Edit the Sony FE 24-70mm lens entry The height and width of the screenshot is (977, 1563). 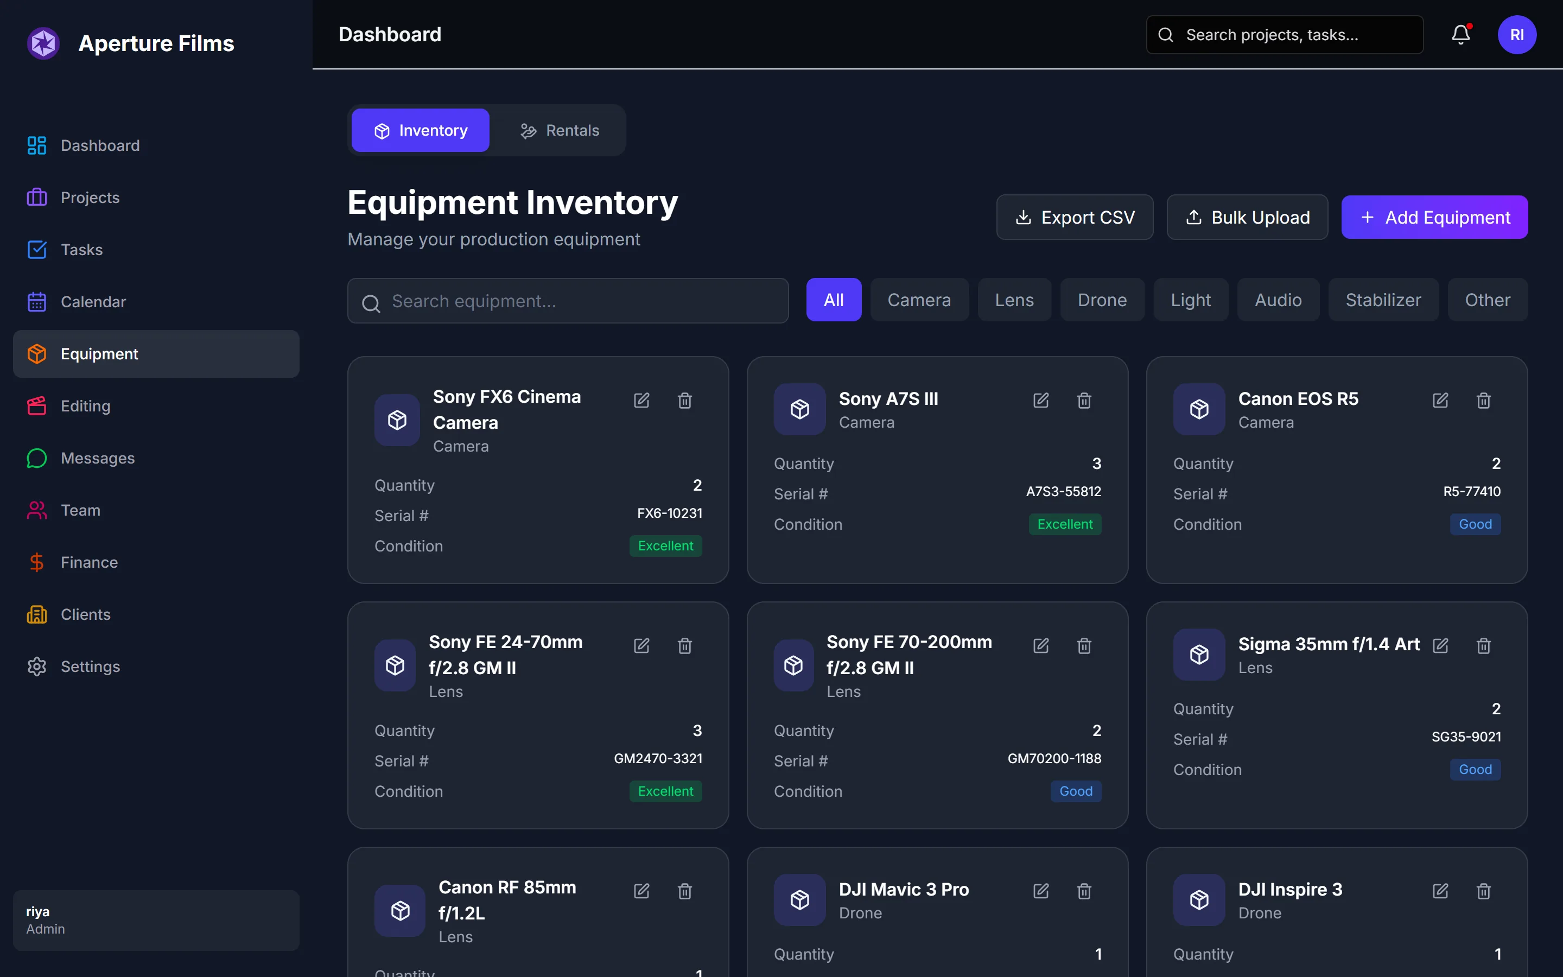tap(641, 645)
